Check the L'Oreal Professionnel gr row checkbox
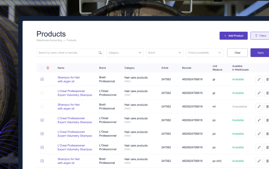The image size is (269, 169). (42, 93)
